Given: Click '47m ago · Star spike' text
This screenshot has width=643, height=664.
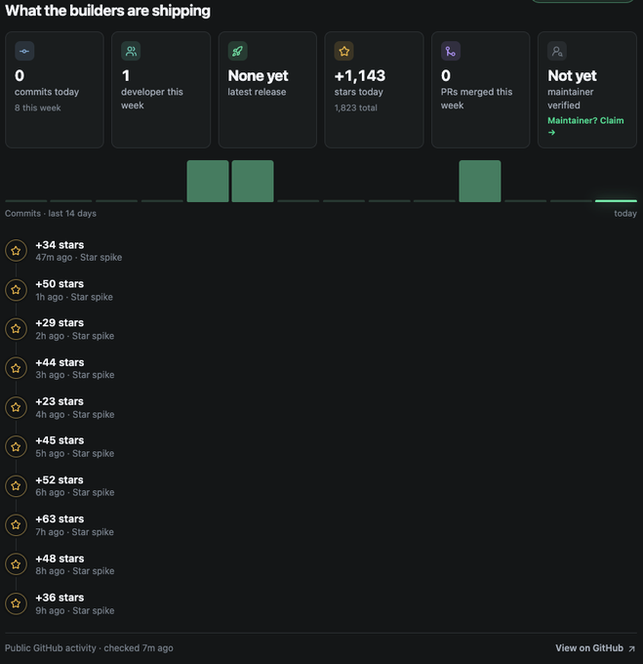Looking at the screenshot, I should pos(79,258).
